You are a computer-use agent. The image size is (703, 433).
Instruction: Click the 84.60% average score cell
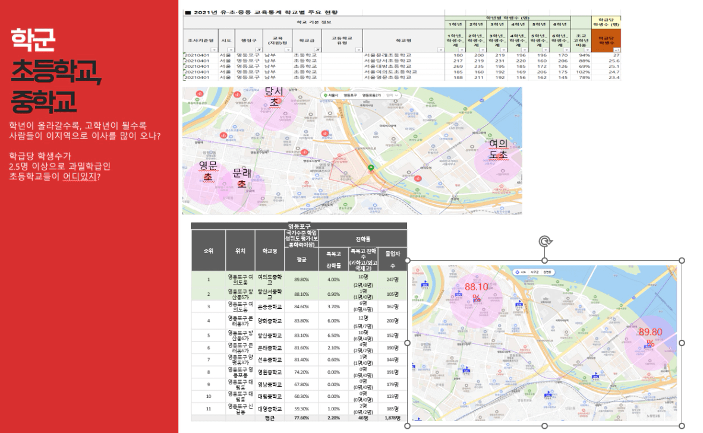301,306
